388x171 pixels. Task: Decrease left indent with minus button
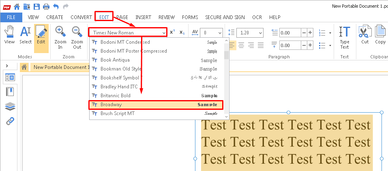pos(304,33)
